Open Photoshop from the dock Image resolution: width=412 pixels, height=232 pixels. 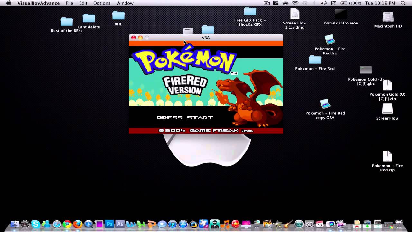pos(109,223)
